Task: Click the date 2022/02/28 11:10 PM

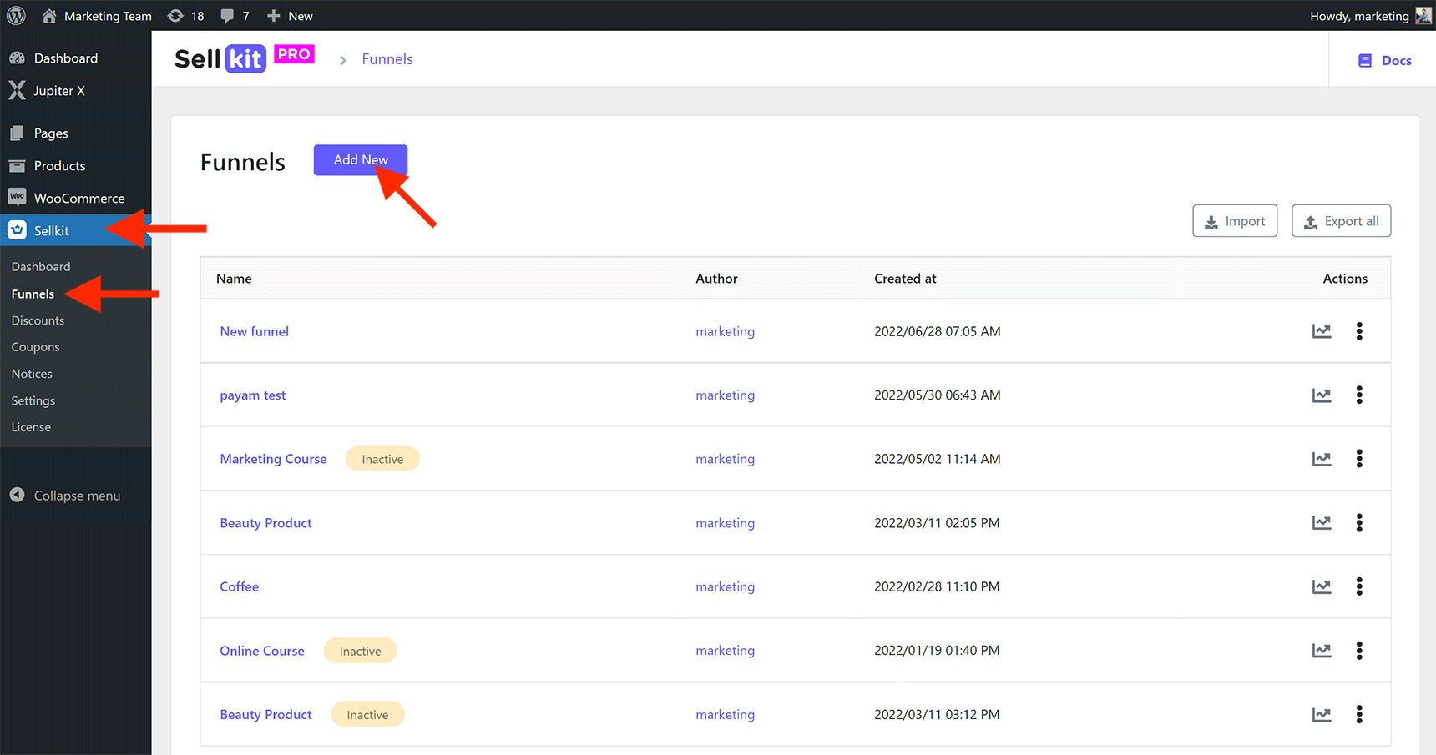Action: pyautogui.click(x=937, y=586)
